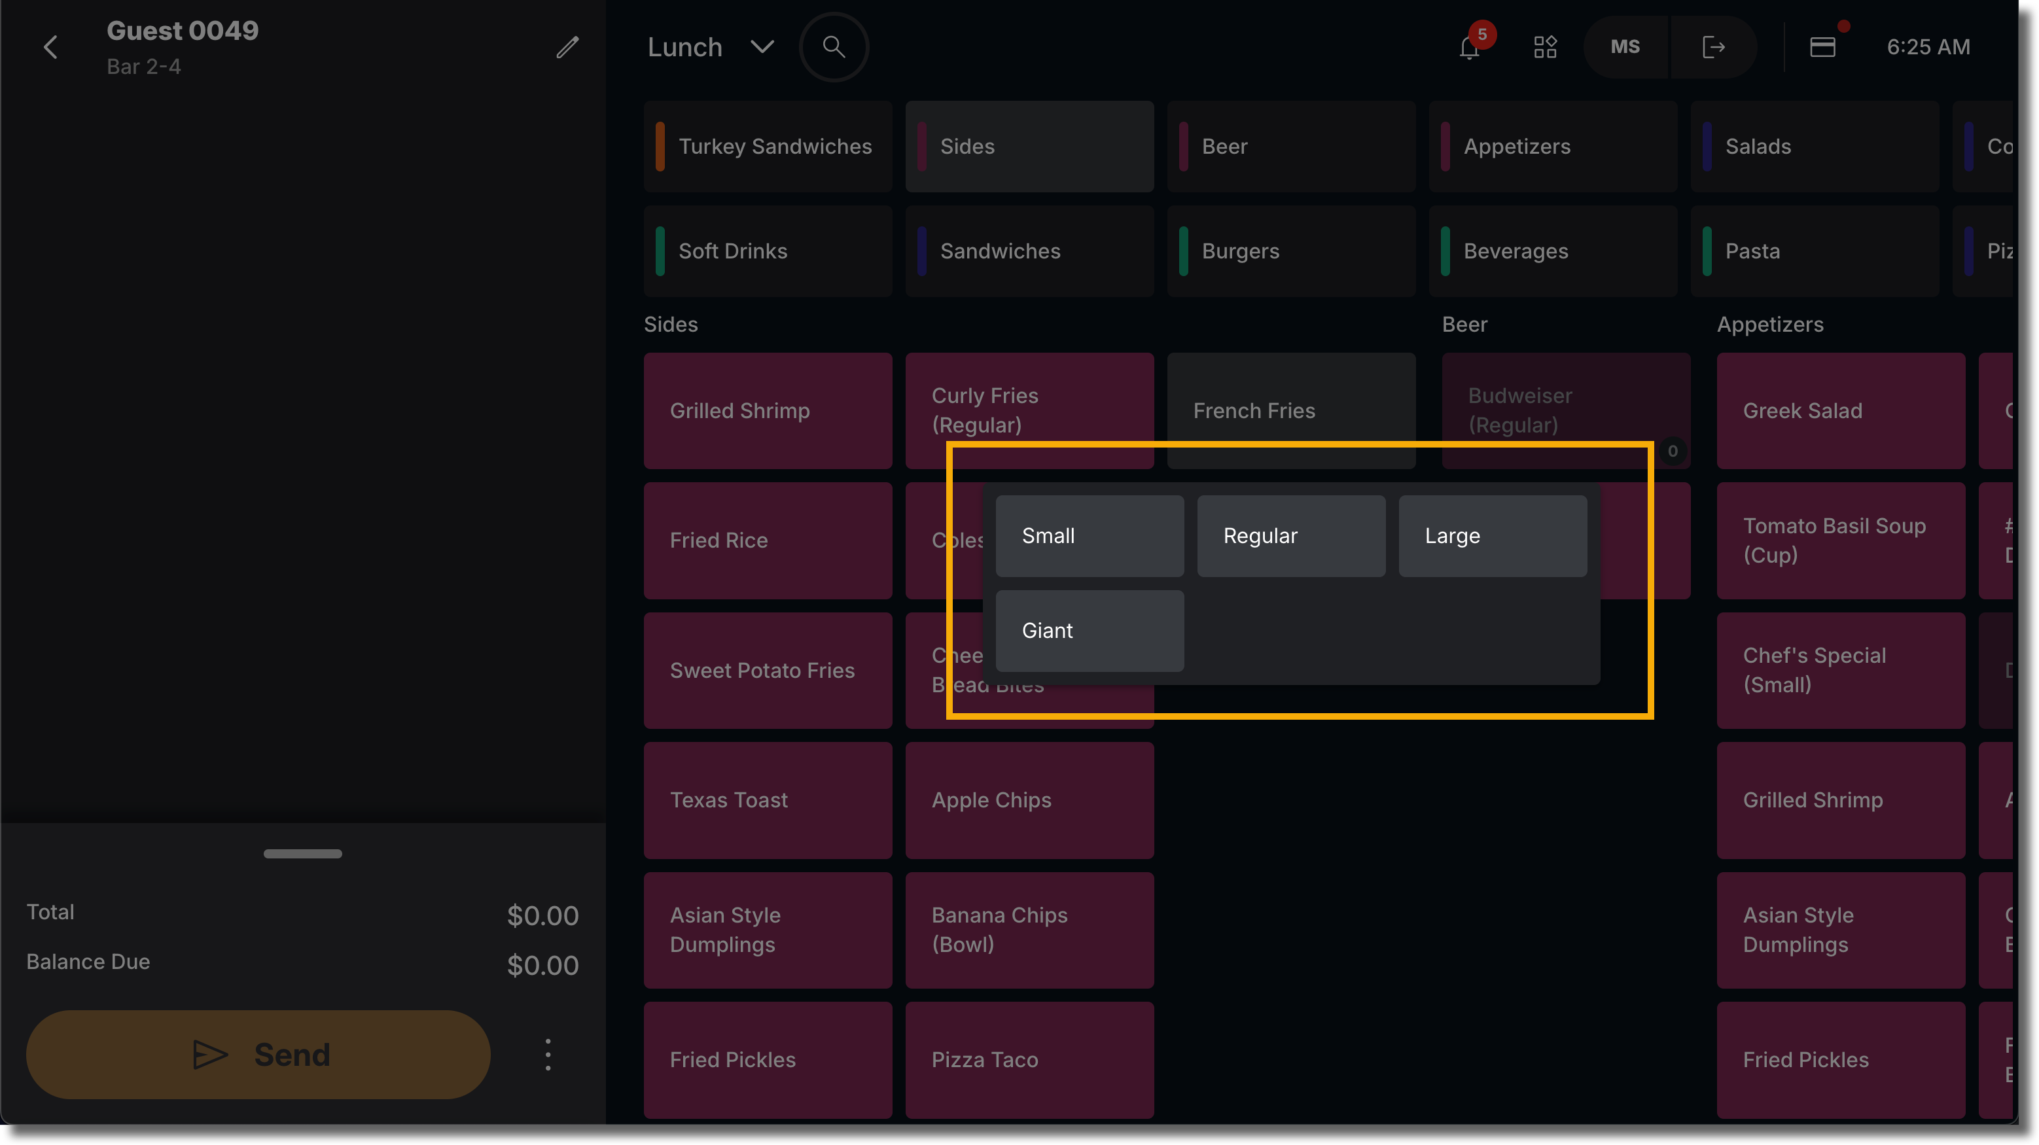This screenshot has height=1145, width=2039.
Task: Add Fried Rice side
Action: coord(768,540)
